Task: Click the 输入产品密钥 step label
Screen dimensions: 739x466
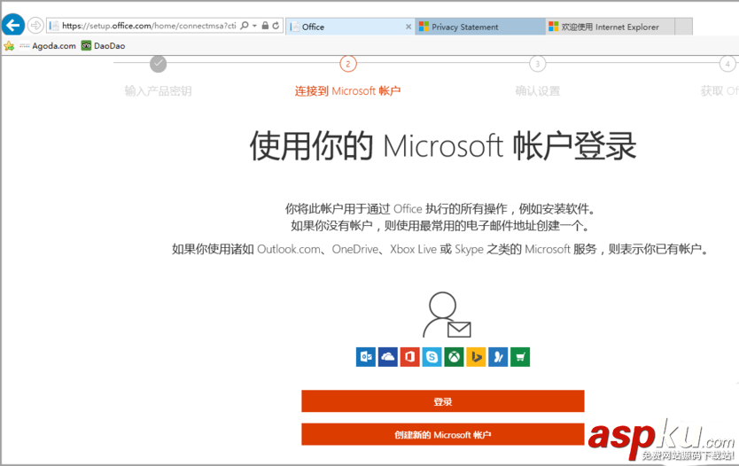Action: 158,91
